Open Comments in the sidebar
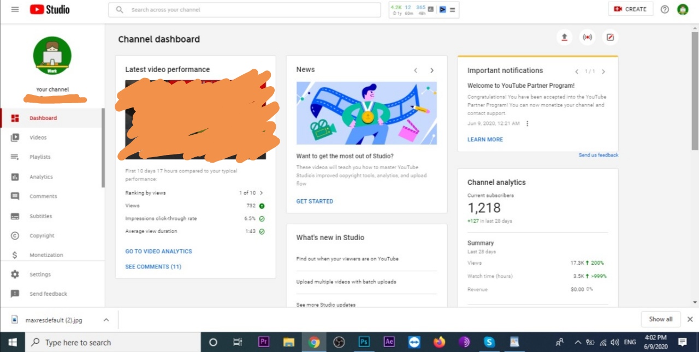The width and height of the screenshot is (699, 352). (51, 196)
